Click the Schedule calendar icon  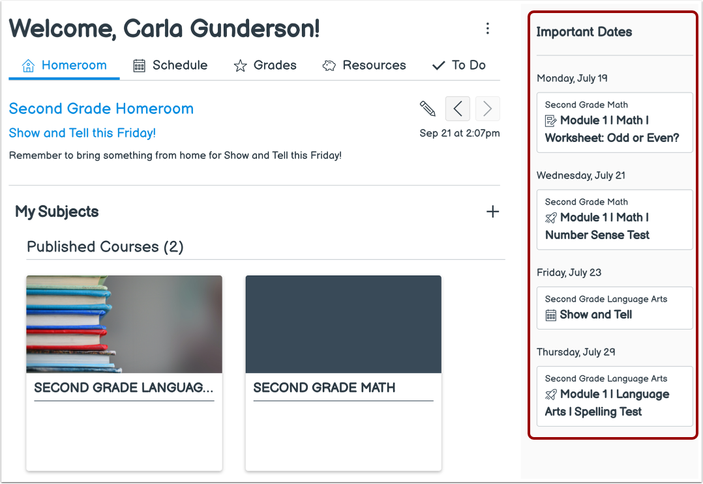(139, 66)
